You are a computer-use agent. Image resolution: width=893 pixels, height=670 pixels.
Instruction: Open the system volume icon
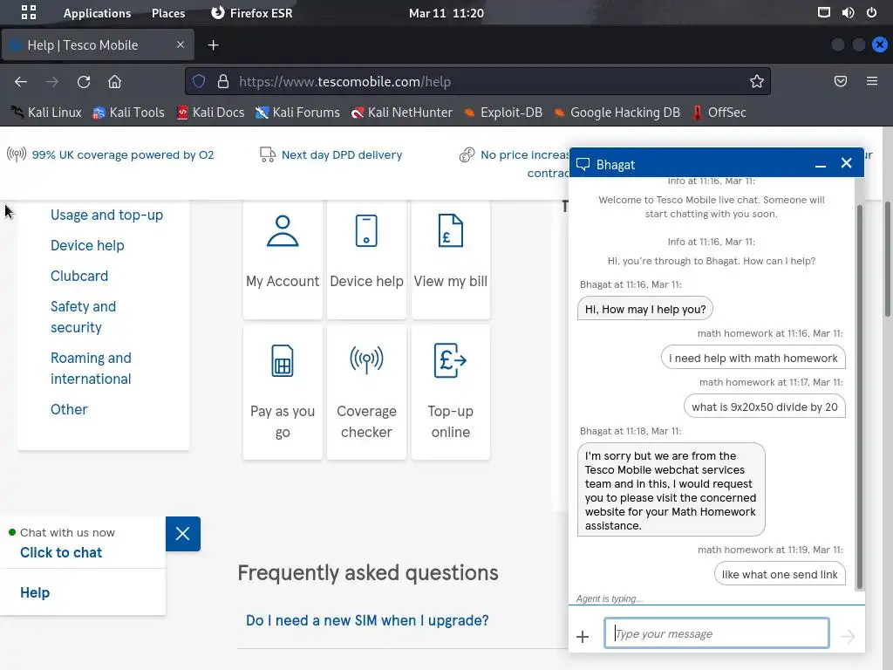[x=848, y=12]
